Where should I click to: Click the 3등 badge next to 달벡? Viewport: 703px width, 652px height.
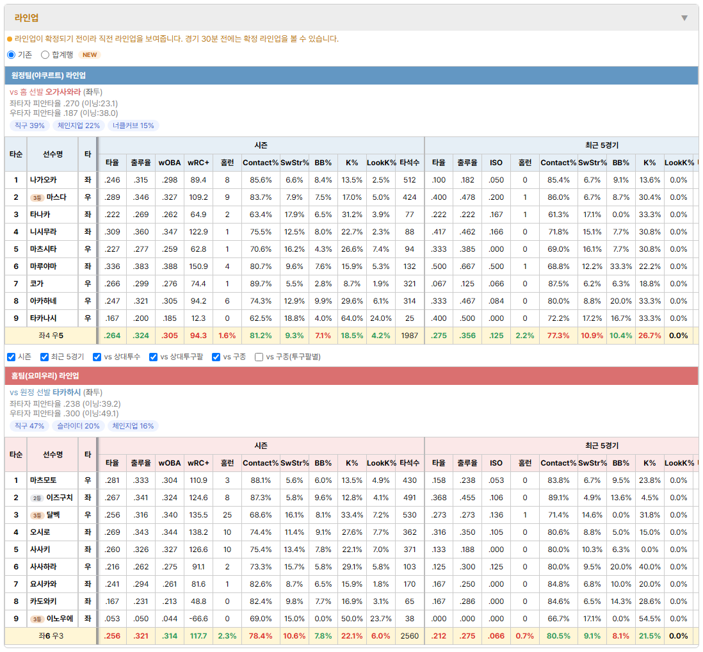[x=36, y=515]
